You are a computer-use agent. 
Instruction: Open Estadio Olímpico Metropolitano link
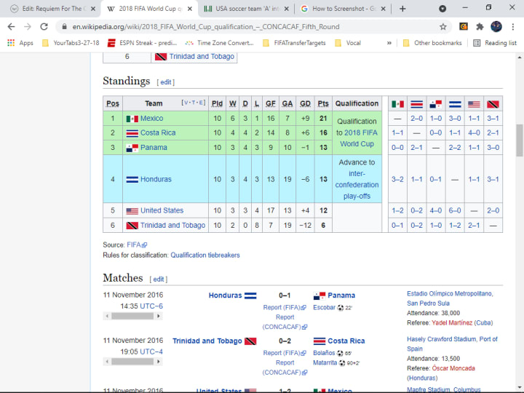pos(450,294)
